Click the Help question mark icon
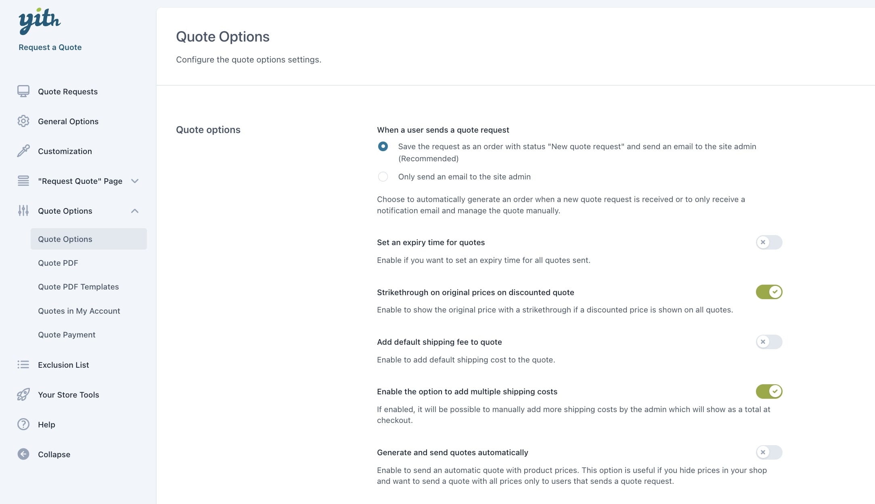Screen dimensions: 875x504 [x=23, y=425]
